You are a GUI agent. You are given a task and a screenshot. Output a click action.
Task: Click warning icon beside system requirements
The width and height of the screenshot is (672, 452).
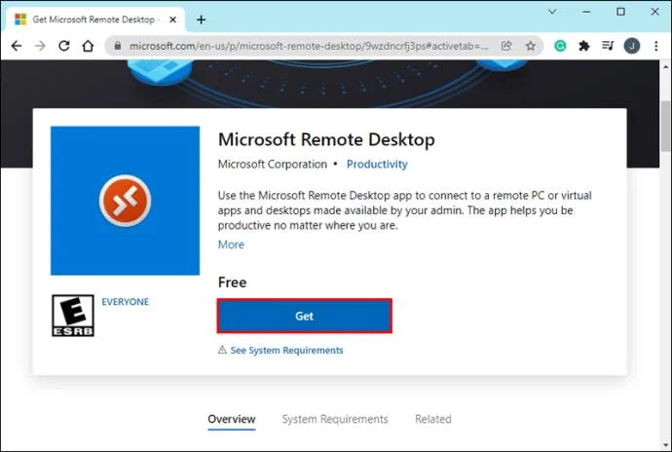[x=222, y=350]
